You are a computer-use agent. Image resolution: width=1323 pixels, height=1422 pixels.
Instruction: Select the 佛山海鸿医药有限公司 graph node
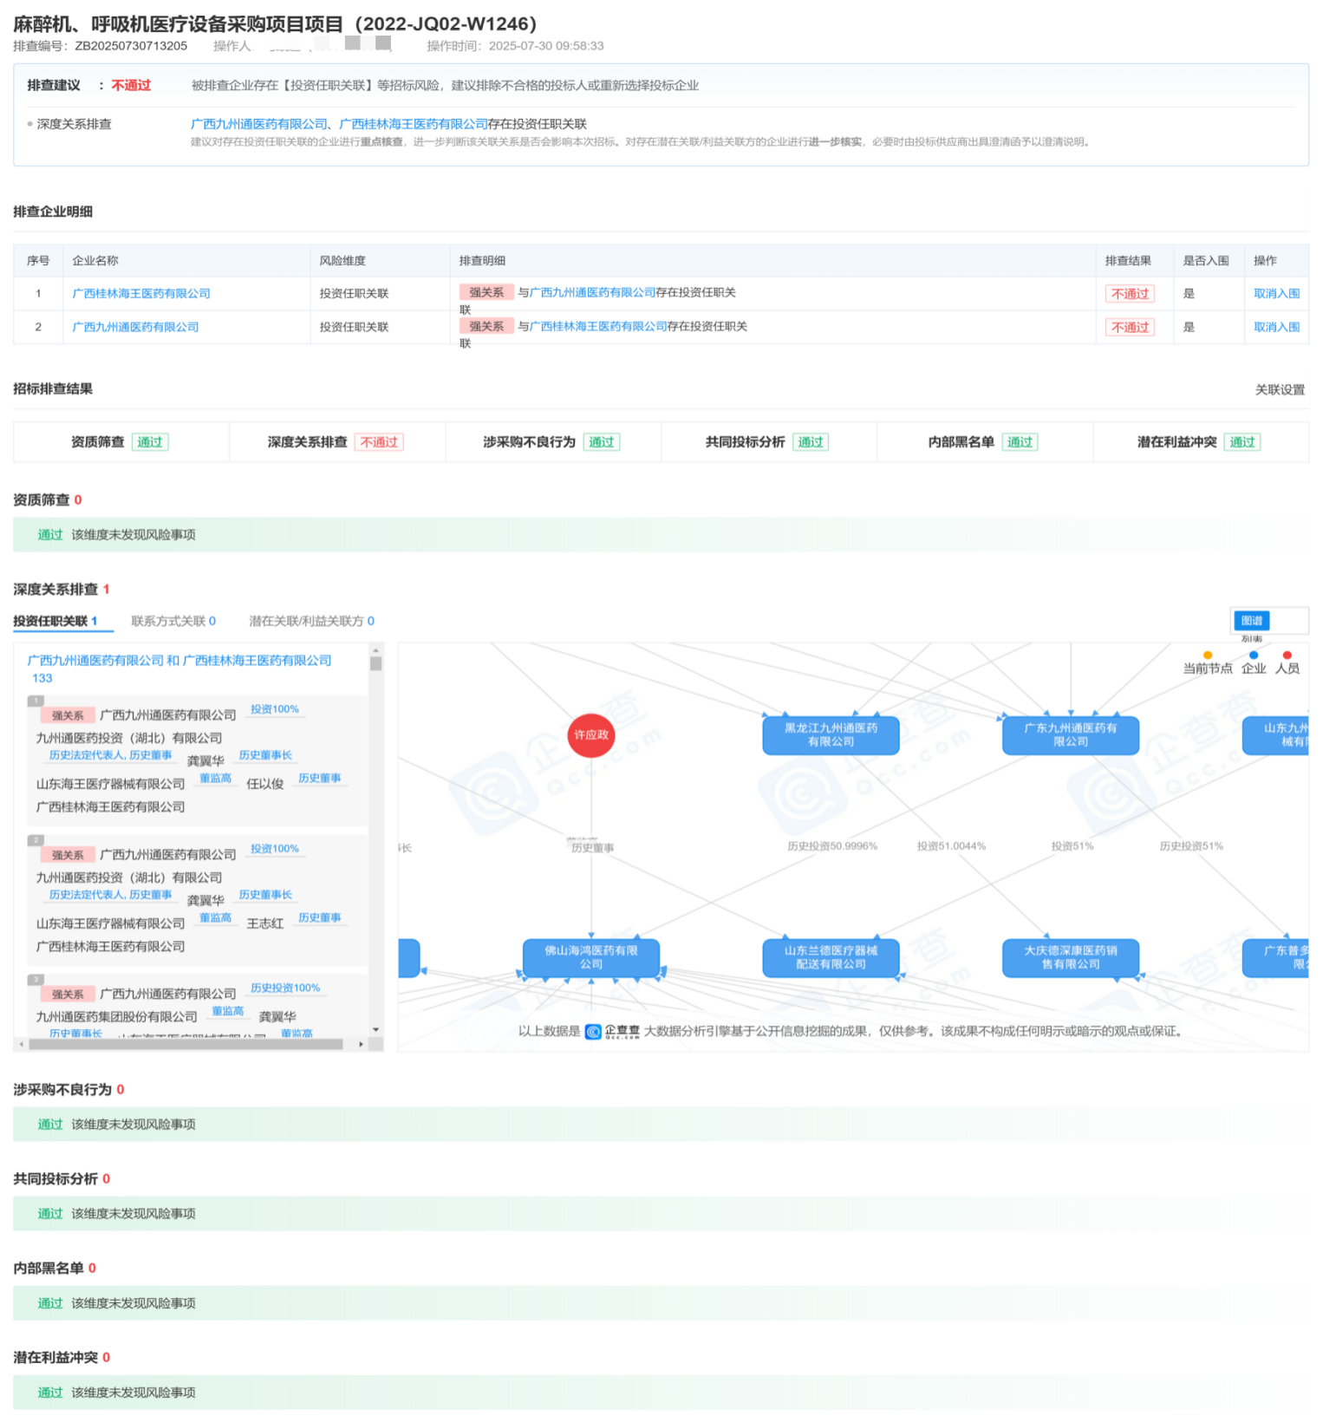(x=591, y=957)
